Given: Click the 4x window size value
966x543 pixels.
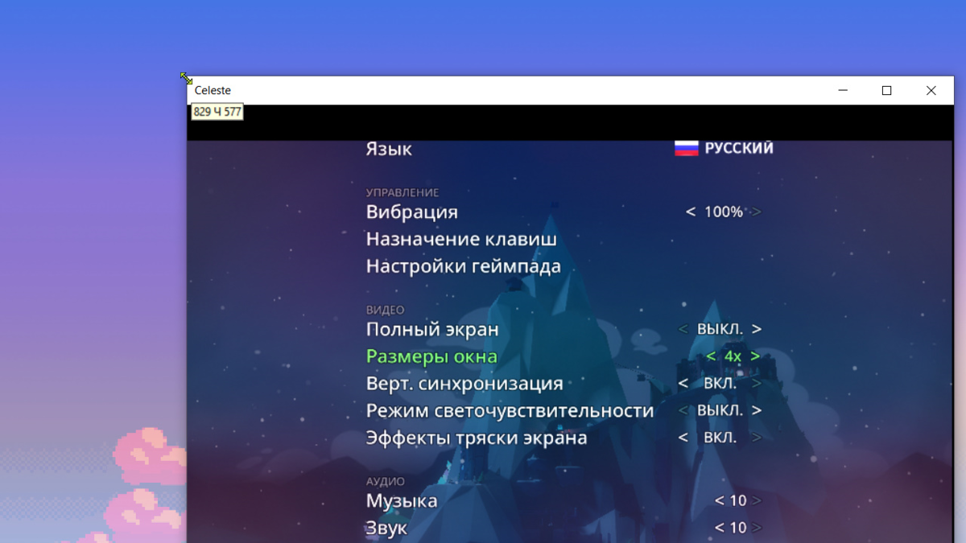Looking at the screenshot, I should click(733, 356).
